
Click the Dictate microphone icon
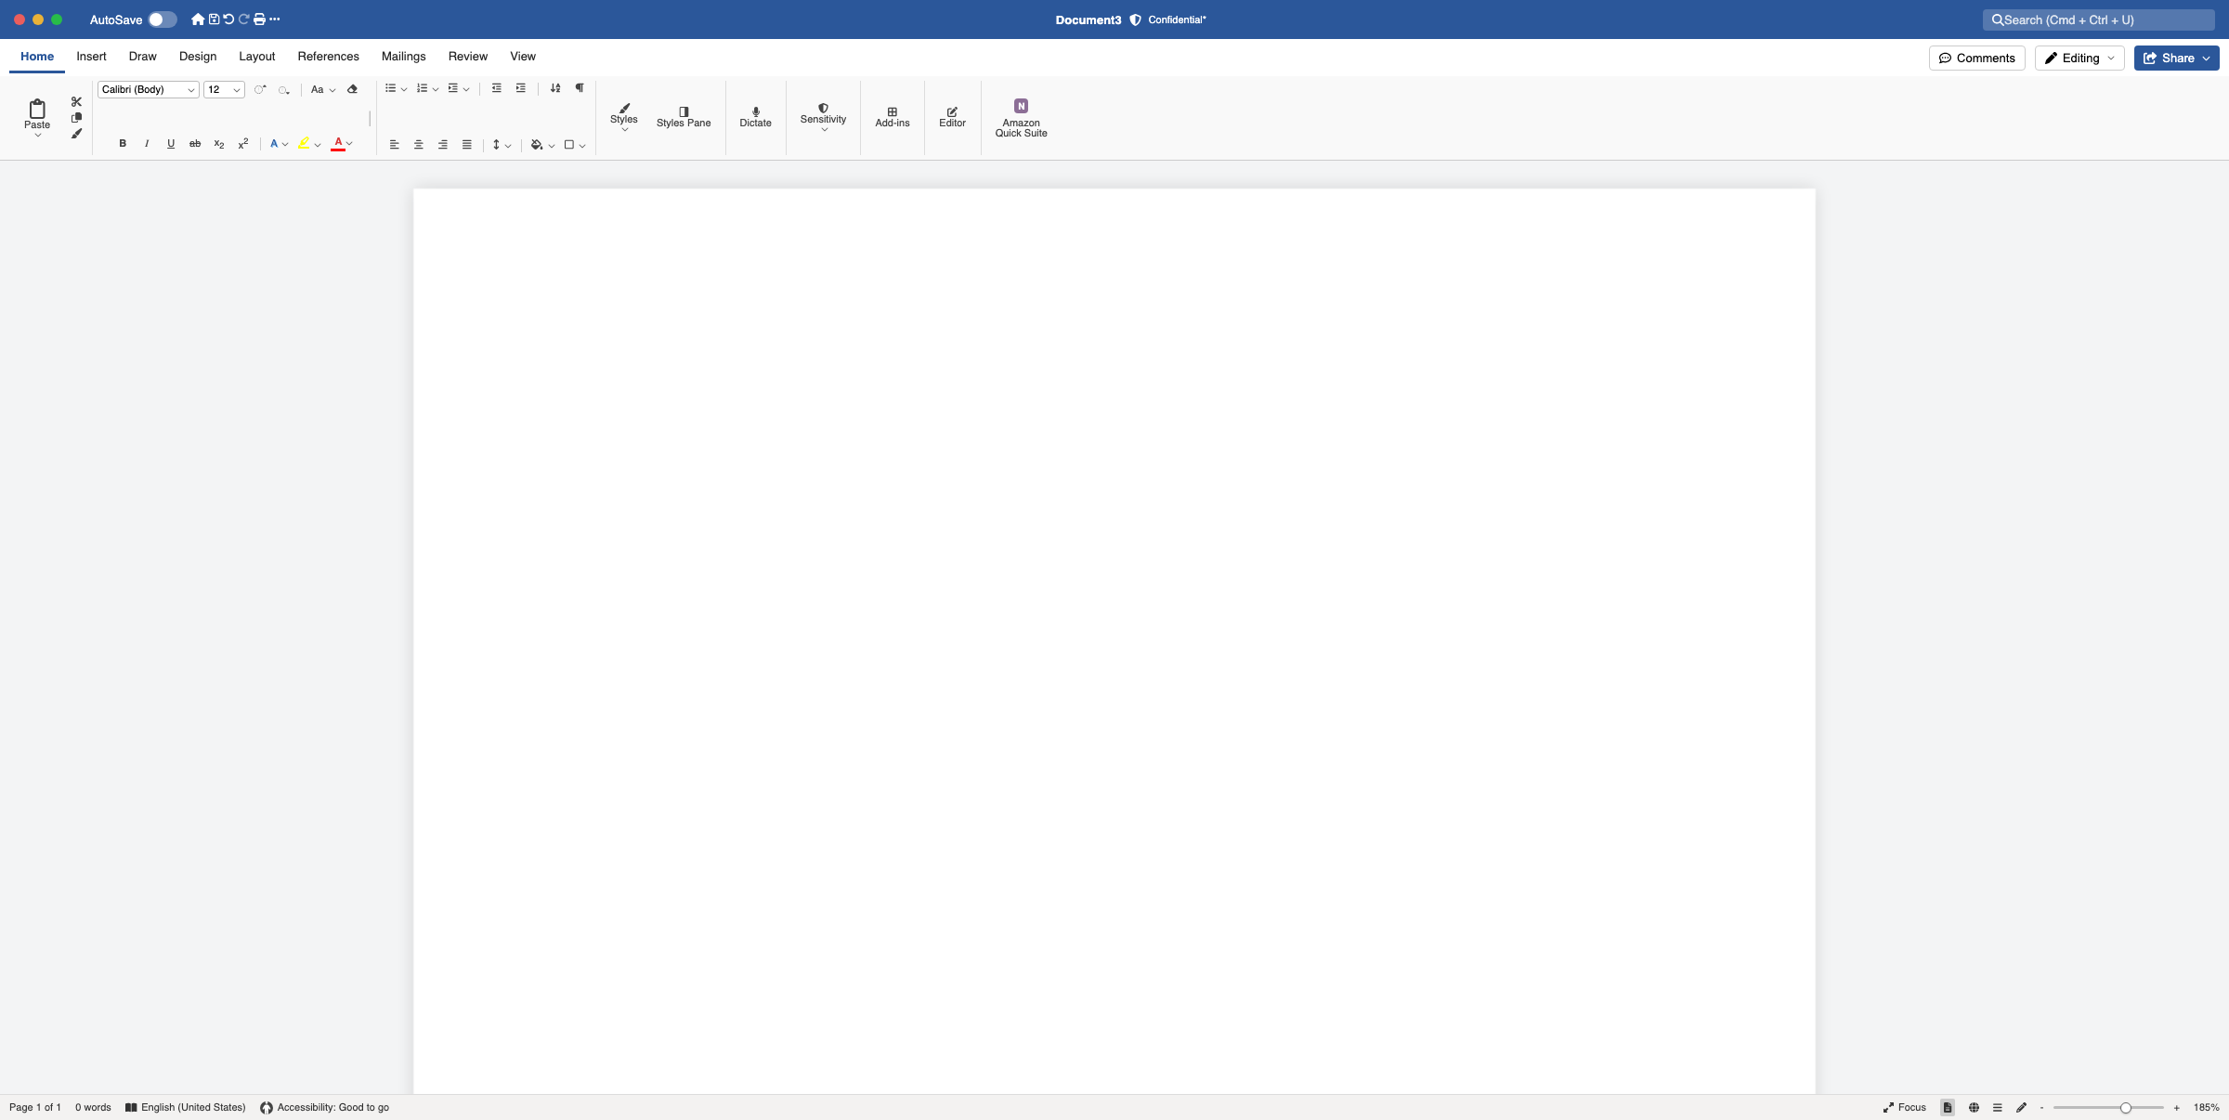[755, 115]
